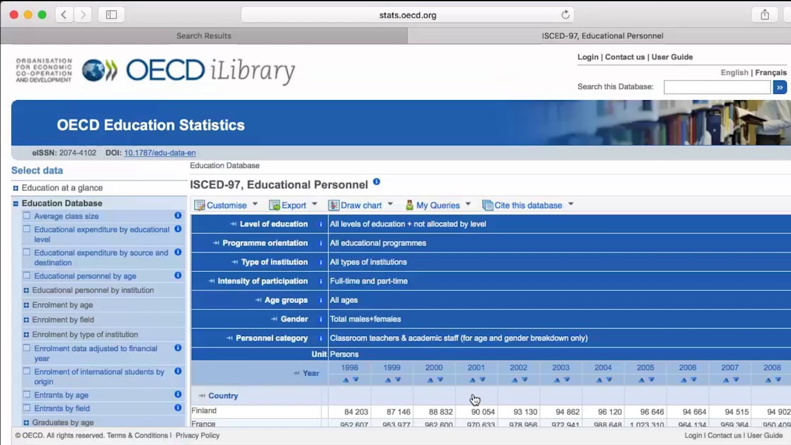
Task: Show info for Educational personnel by age
Action: point(178,275)
